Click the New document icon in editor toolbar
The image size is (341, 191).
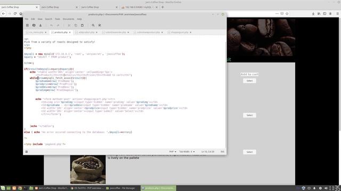27,25
